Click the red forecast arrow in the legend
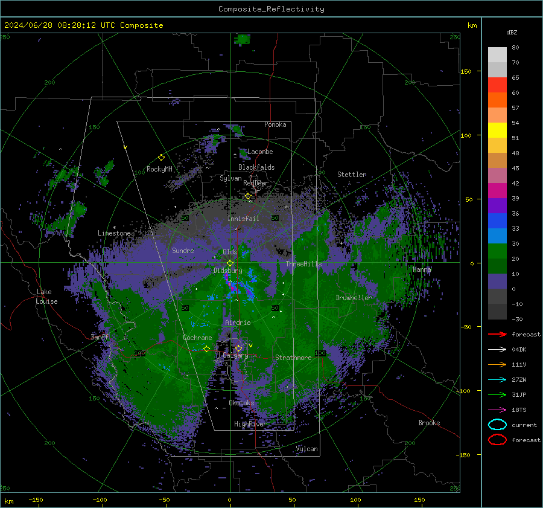Image resolution: width=543 pixels, height=508 pixels. 497,334
